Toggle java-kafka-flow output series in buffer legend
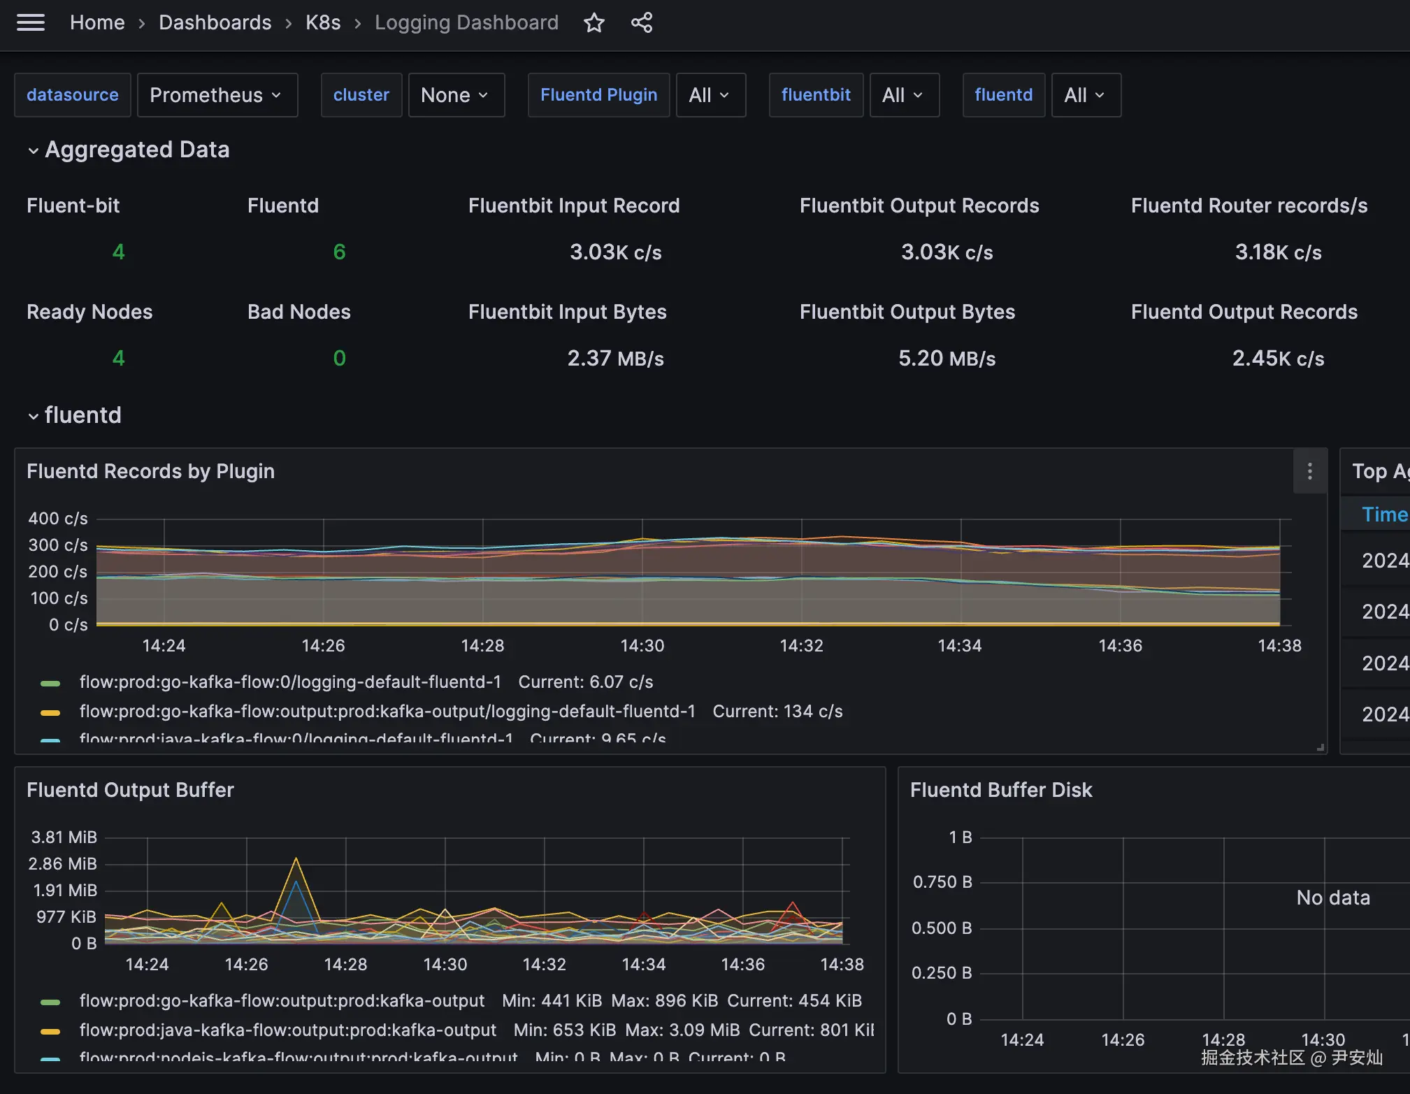 pos(287,1030)
